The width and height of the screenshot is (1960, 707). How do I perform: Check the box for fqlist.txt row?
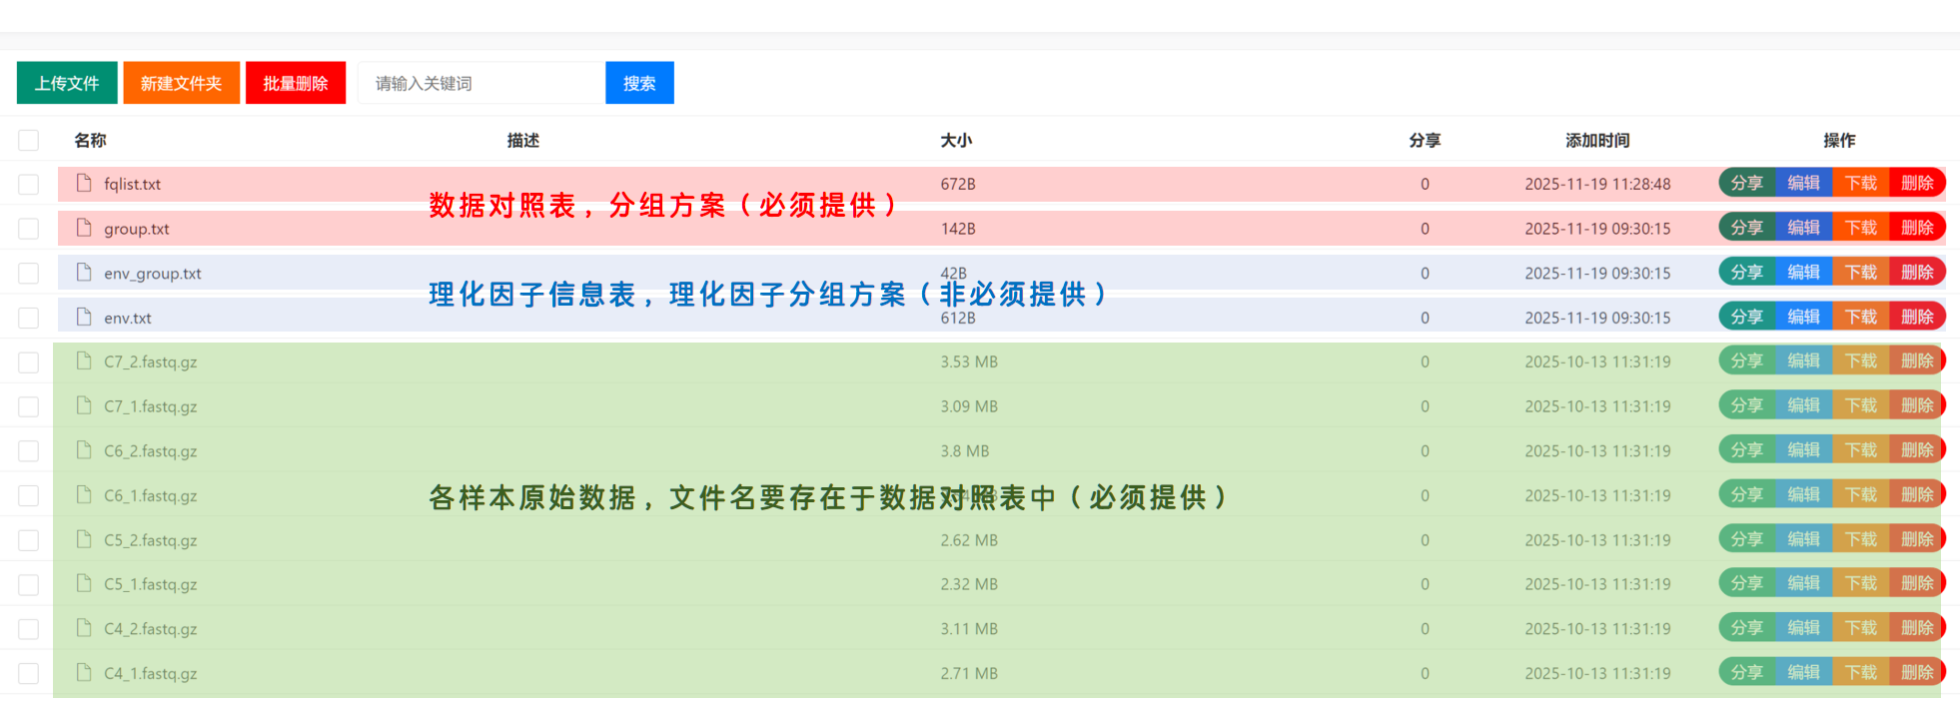29,185
